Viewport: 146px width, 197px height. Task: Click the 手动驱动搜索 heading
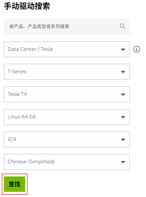click(27, 6)
